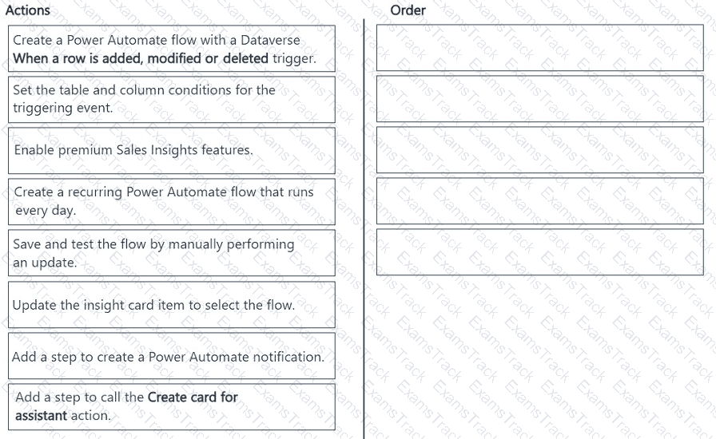
Task: Click the first empty Order slot
Action: (x=539, y=48)
